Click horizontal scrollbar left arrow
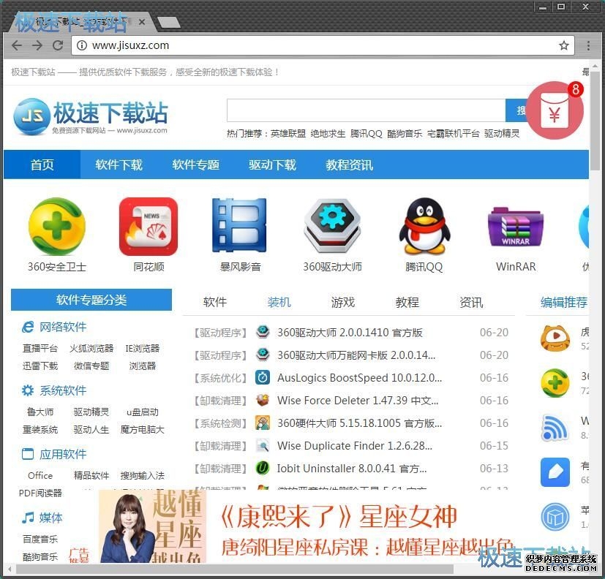This screenshot has height=579, width=605. click(x=10, y=569)
